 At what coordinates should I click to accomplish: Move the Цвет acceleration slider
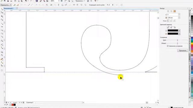pyautogui.click(x=178, y=40)
